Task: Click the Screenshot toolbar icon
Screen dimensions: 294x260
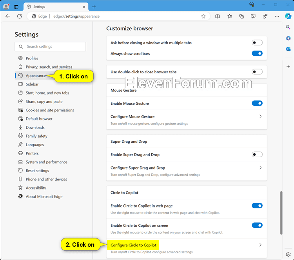Action: tap(253, 16)
